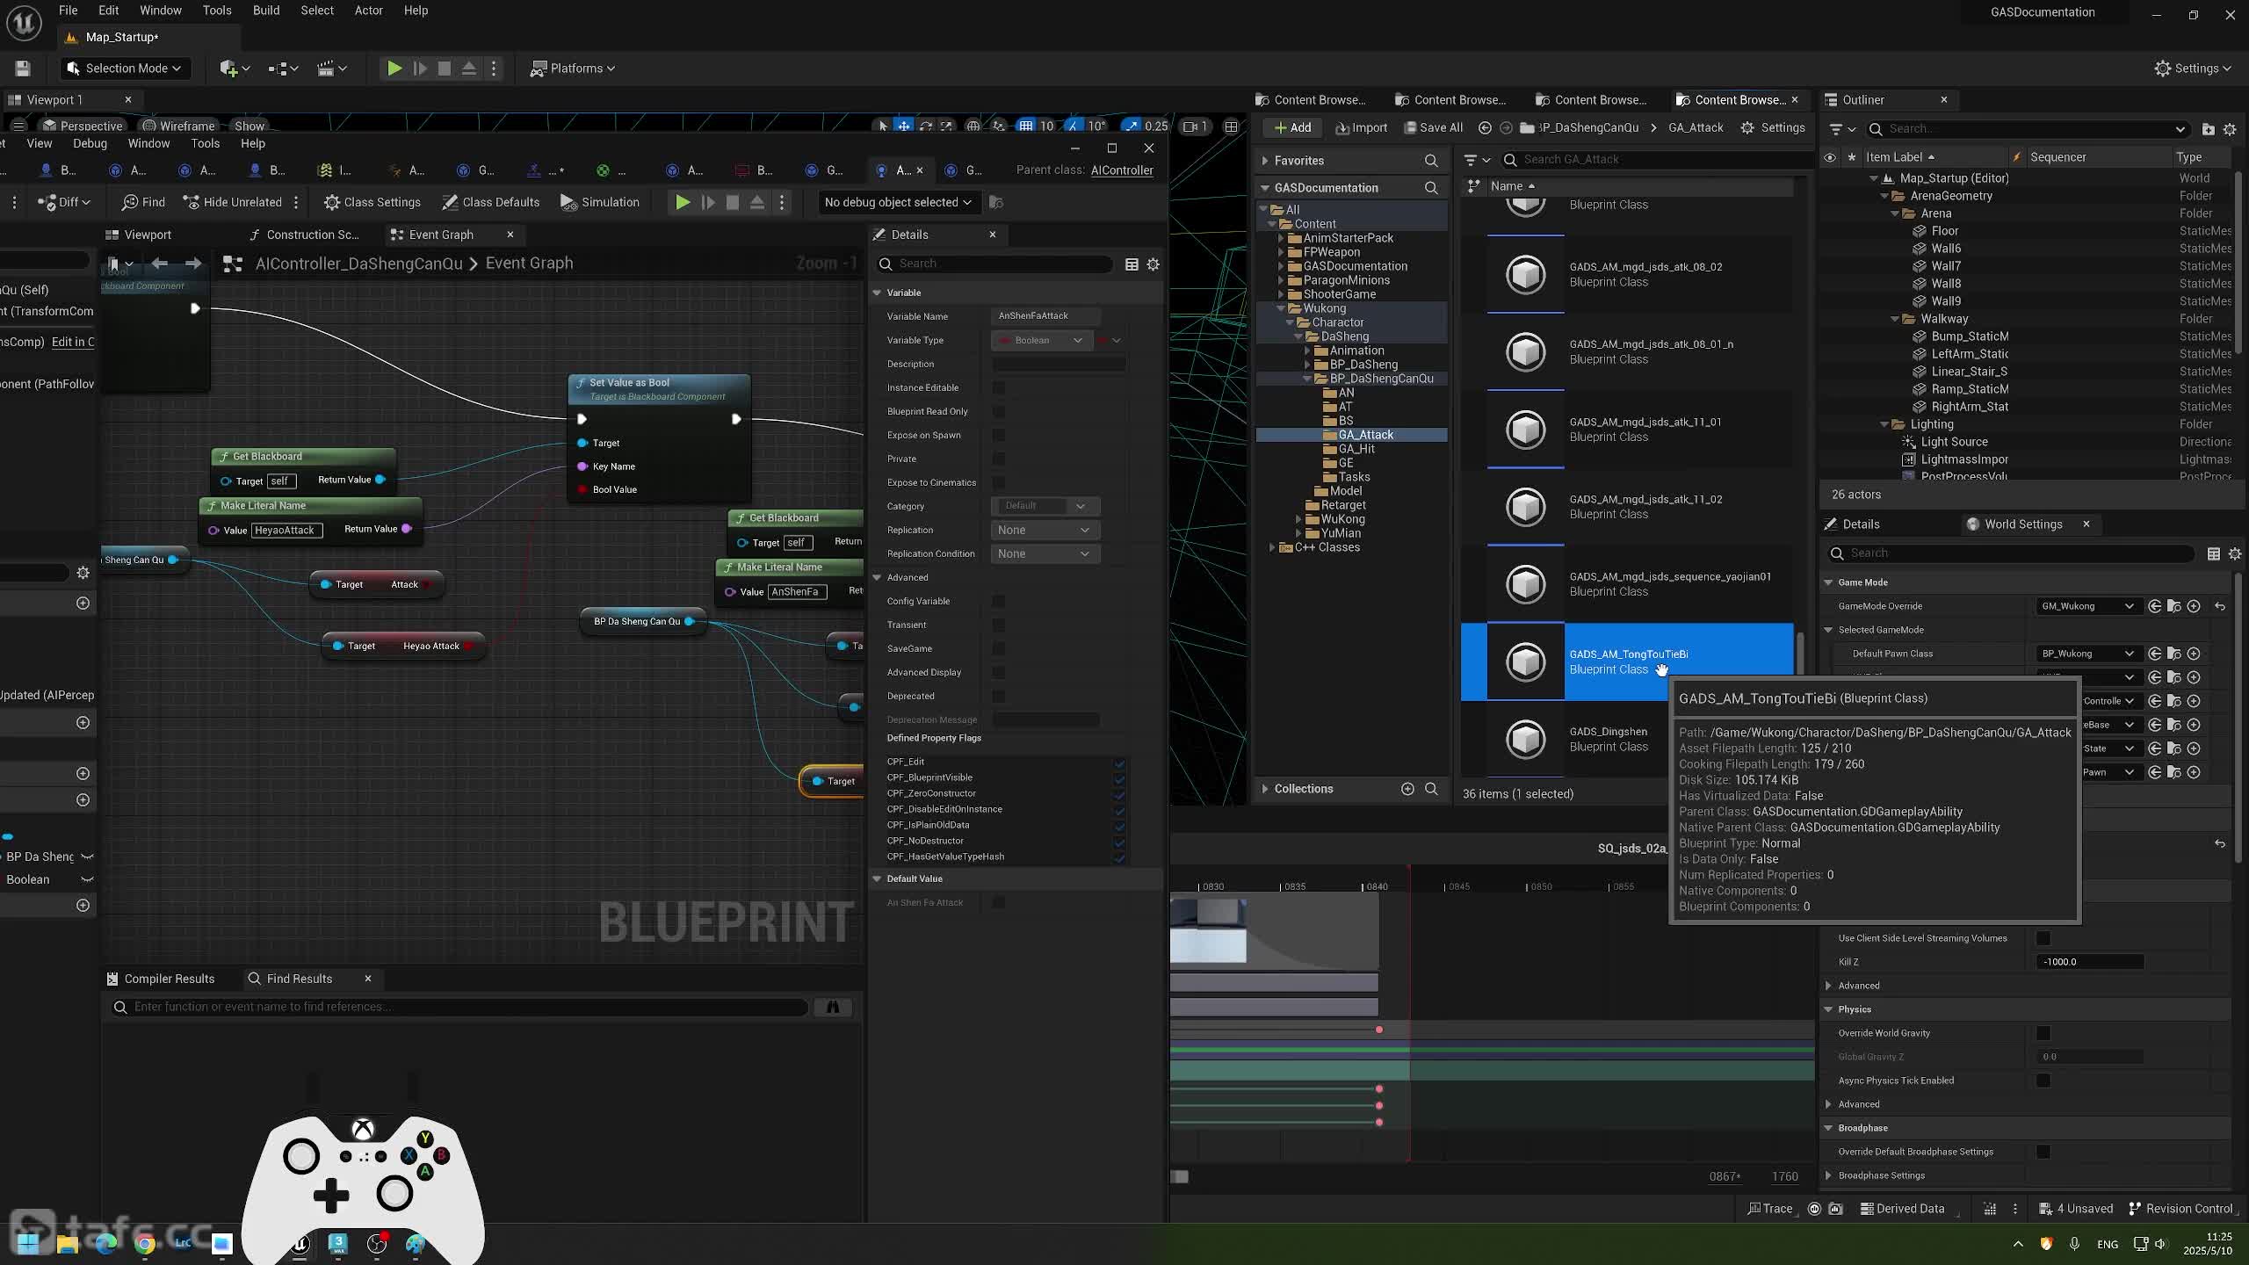Open Windows Start menu
The width and height of the screenshot is (2249, 1265).
pos(27,1244)
